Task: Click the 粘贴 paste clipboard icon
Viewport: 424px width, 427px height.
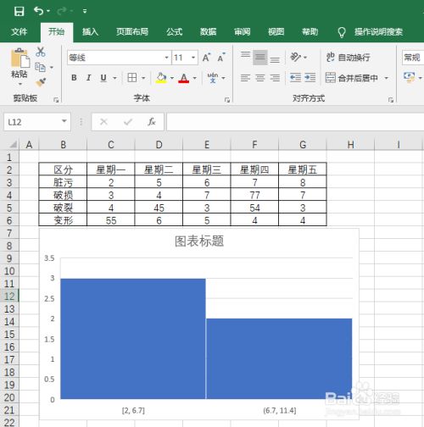Action: 20,58
